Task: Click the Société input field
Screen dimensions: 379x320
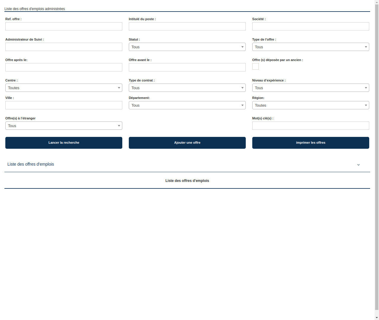Action: pos(310,26)
